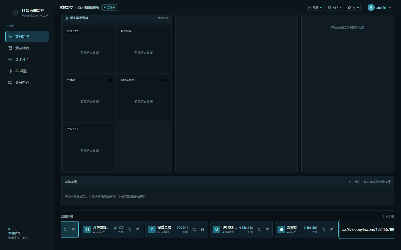Click the 历史数据看板 chart icon
Viewport: 401px width, 250px height.
[x=66, y=18]
